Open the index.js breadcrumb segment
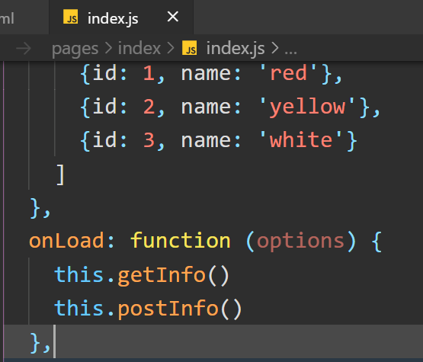 (x=236, y=49)
